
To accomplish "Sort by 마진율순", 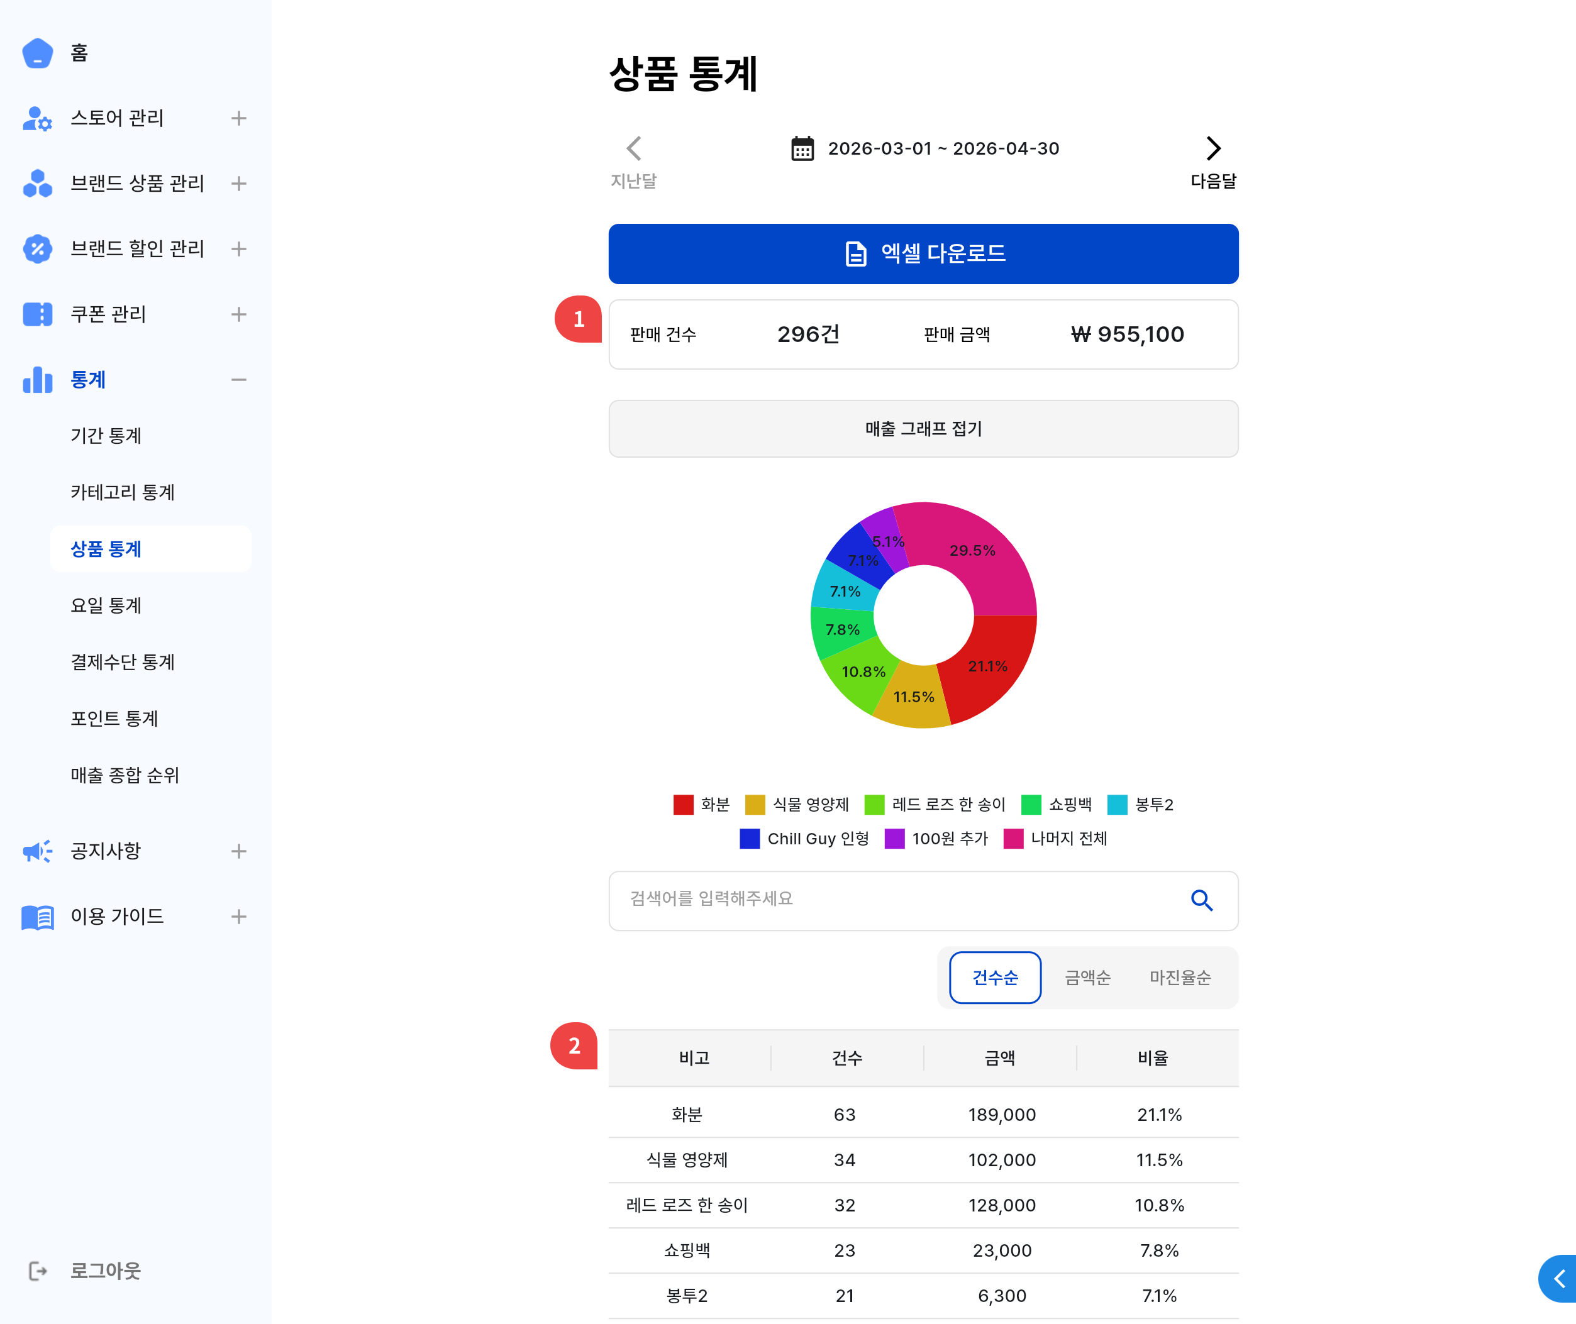I will [1180, 977].
